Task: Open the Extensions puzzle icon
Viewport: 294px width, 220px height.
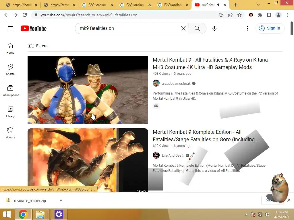Action: pos(260,15)
